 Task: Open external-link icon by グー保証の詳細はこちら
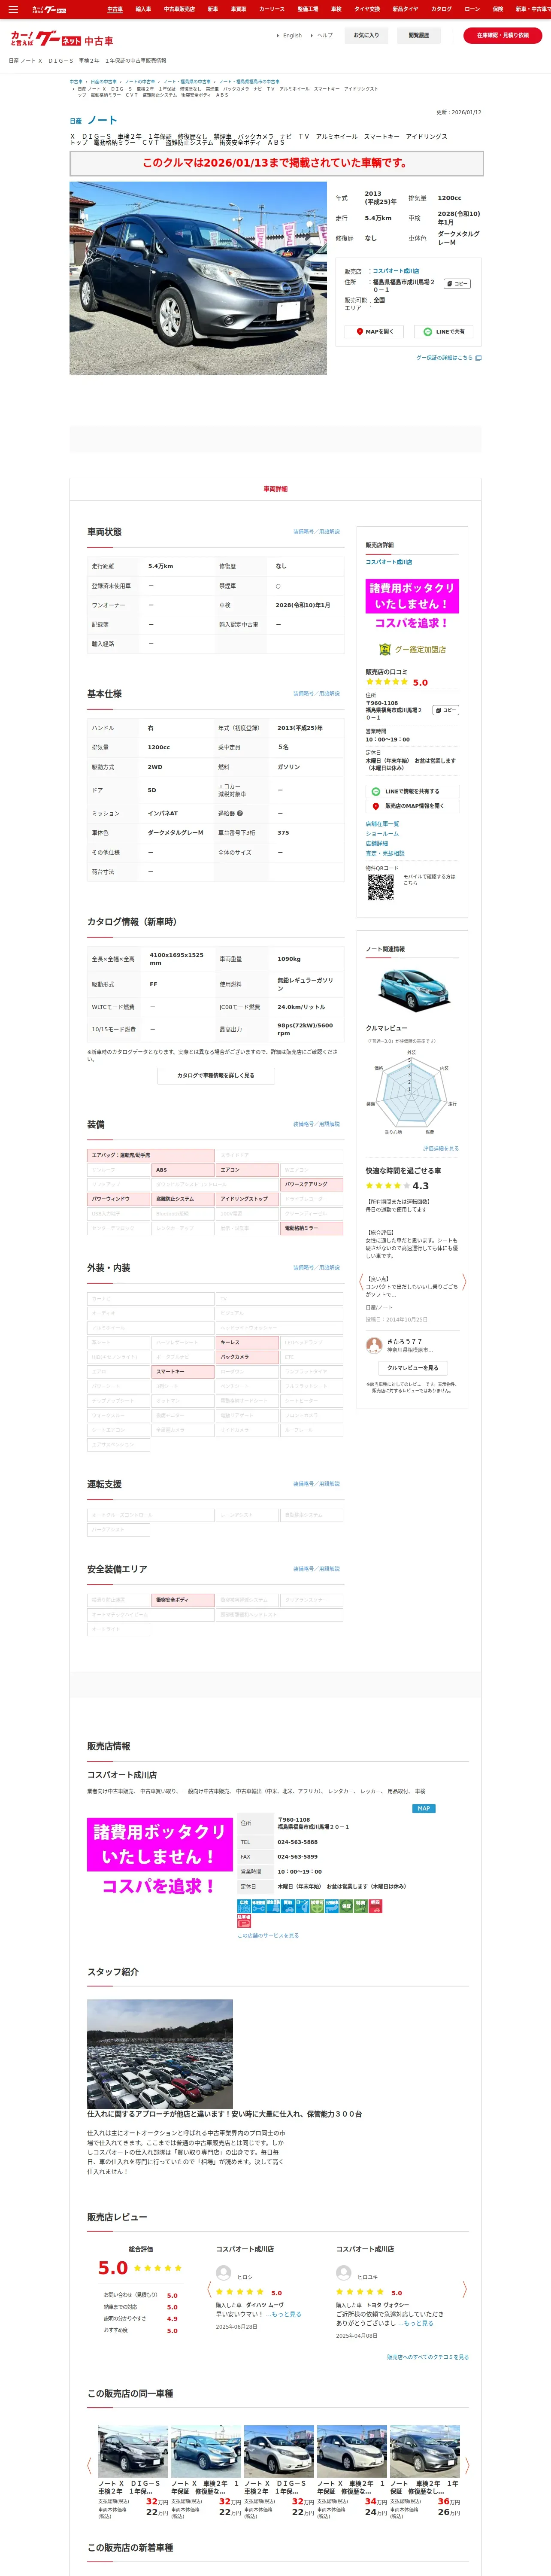pos(478,357)
